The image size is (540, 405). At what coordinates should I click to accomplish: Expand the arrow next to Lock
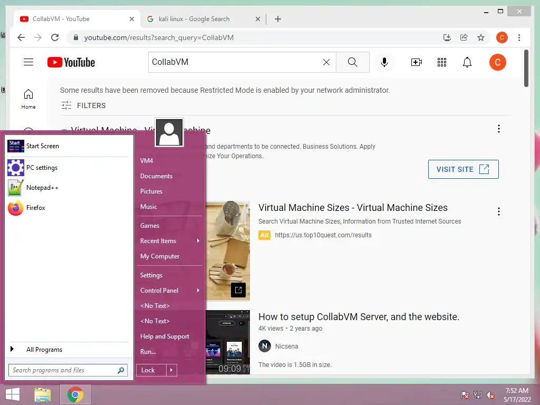pos(171,370)
